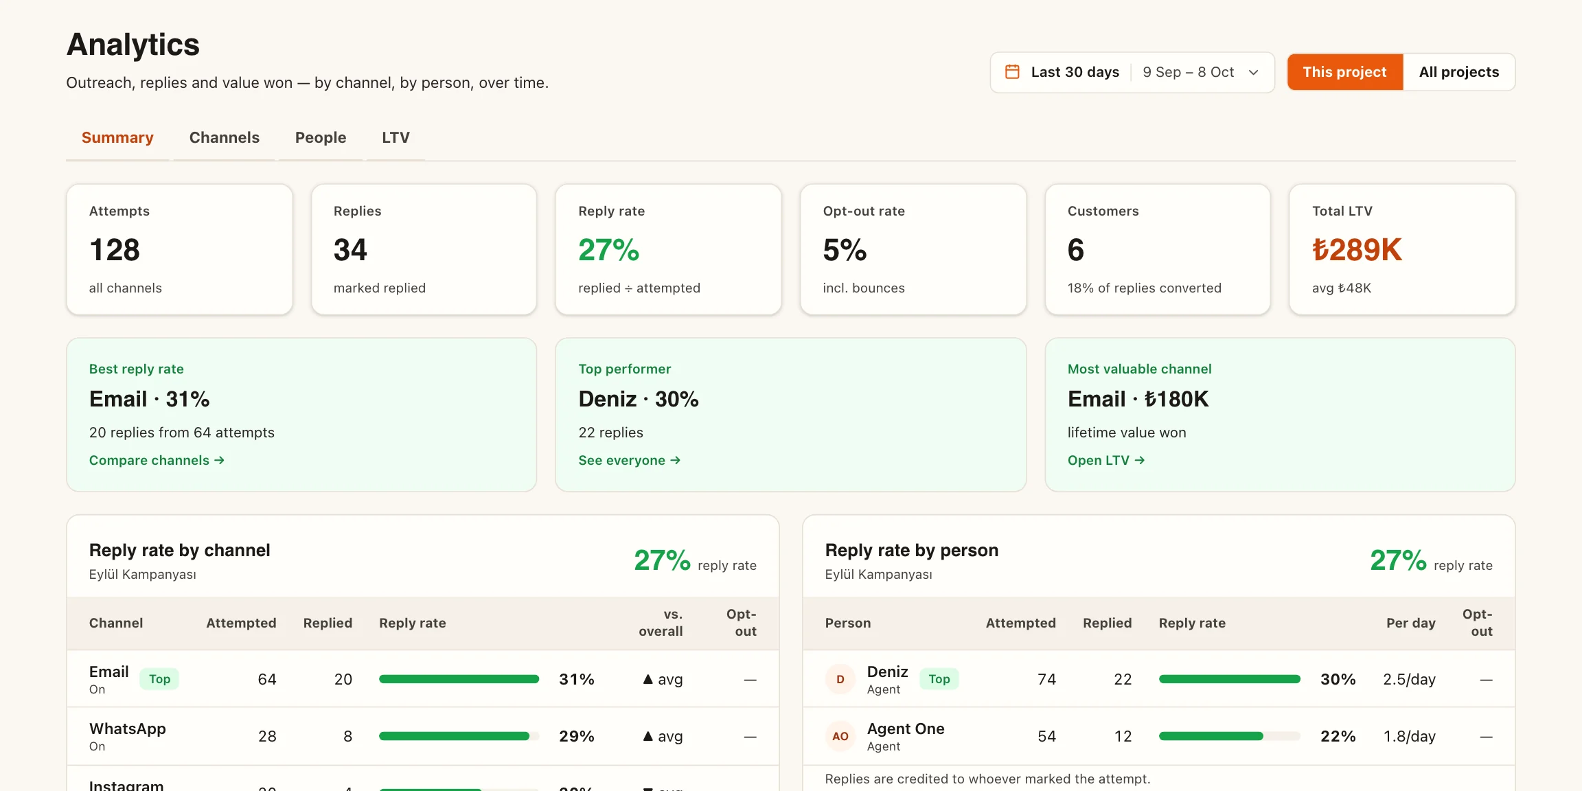Click the calendar icon in date picker
Screen dimensions: 1582x791
[1012, 72]
